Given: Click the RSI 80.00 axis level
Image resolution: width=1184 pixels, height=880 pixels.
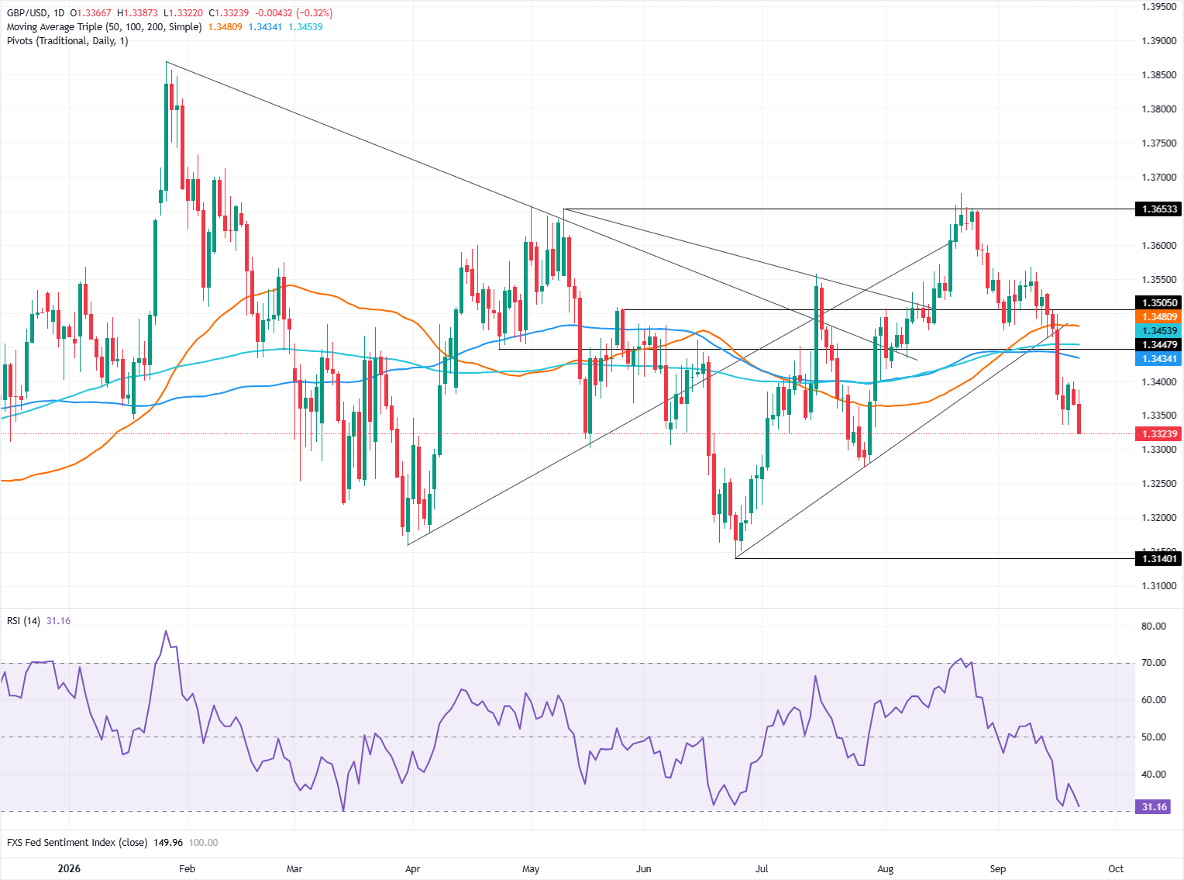Looking at the screenshot, I should pyautogui.click(x=1154, y=626).
